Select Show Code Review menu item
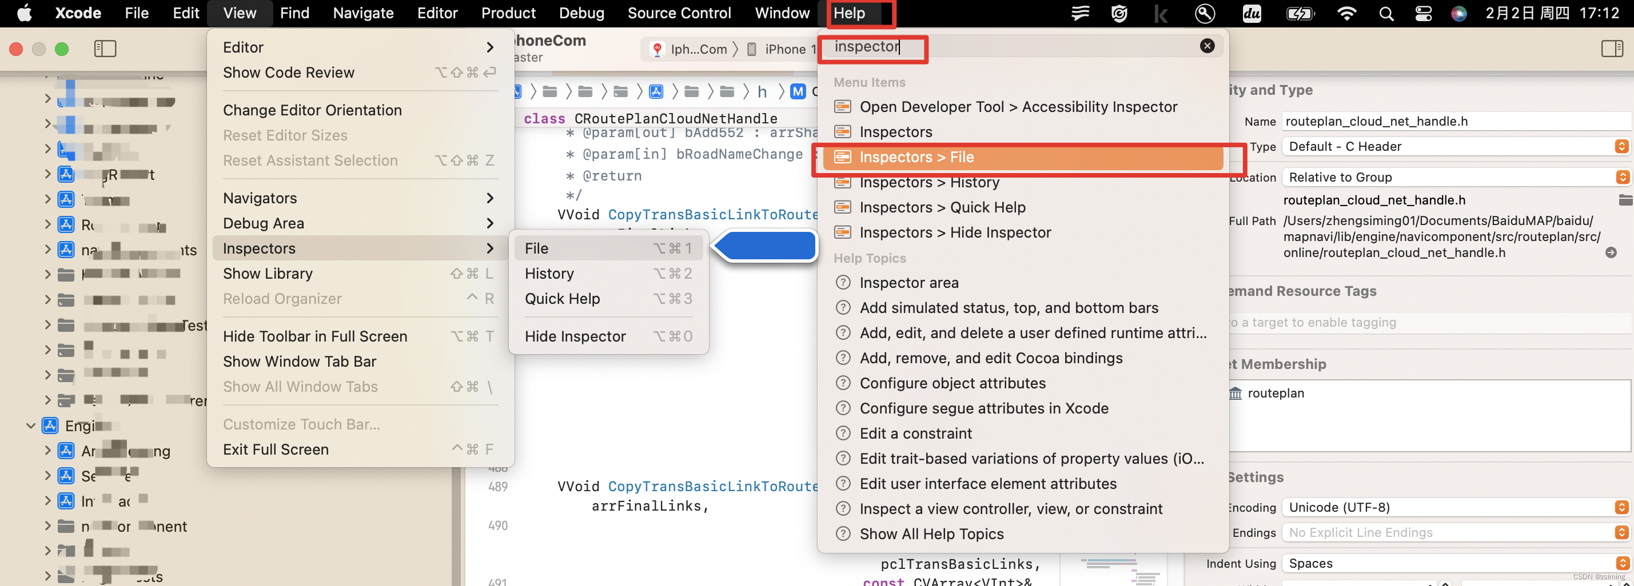This screenshot has height=586, width=1634. point(360,73)
